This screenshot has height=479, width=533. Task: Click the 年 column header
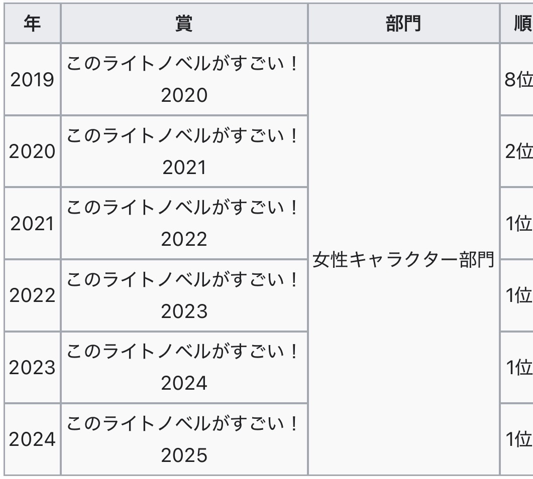(x=32, y=24)
